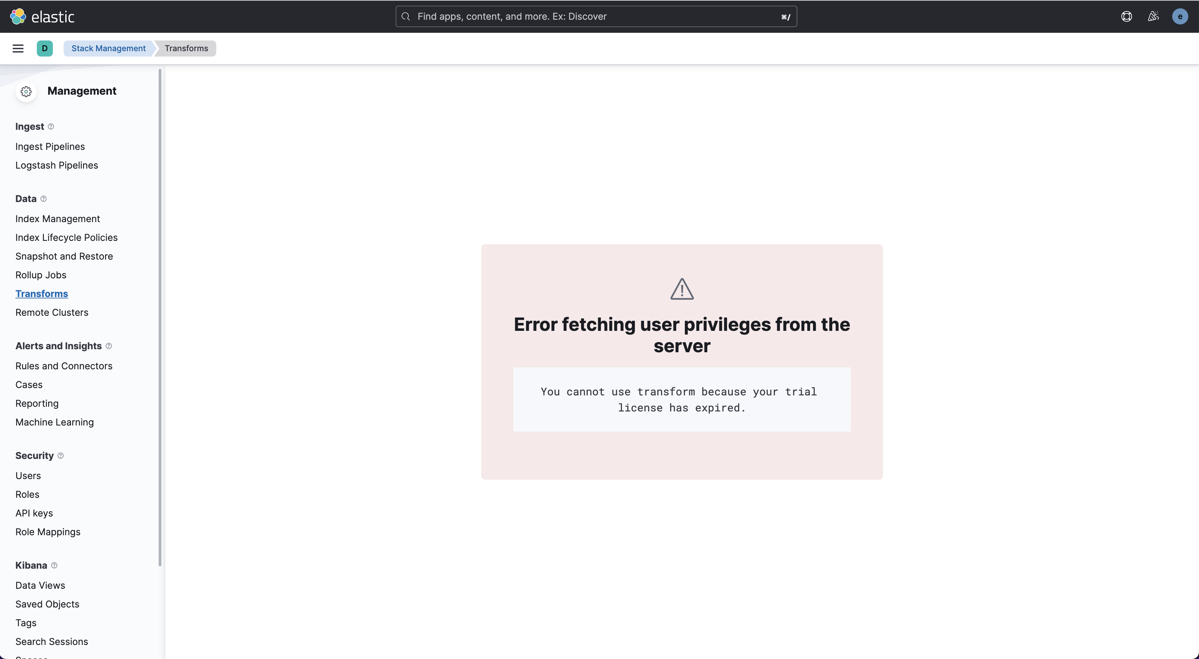Click the help icon beside Ingest

click(x=51, y=126)
